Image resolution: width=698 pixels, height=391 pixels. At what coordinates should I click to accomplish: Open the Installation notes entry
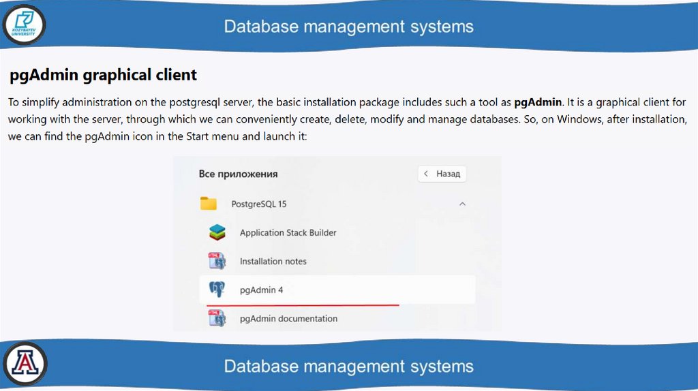(x=273, y=261)
